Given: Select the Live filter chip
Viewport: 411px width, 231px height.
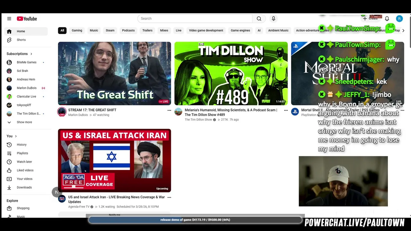Looking at the screenshot, I should [179, 30].
